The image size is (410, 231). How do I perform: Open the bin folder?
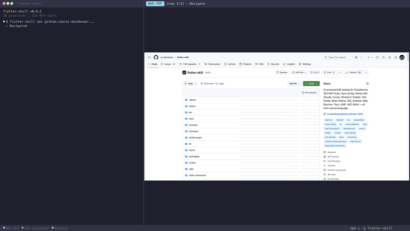[x=190, y=113]
